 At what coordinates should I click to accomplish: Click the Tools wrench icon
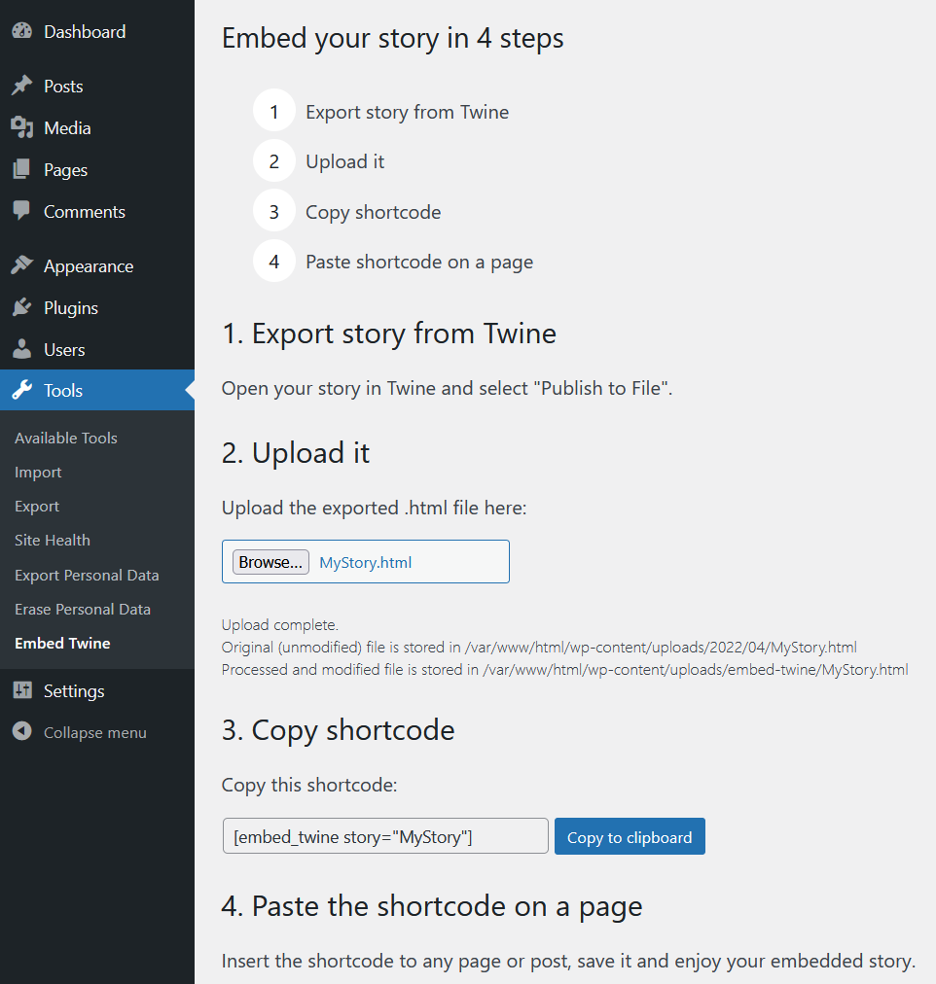tap(22, 390)
